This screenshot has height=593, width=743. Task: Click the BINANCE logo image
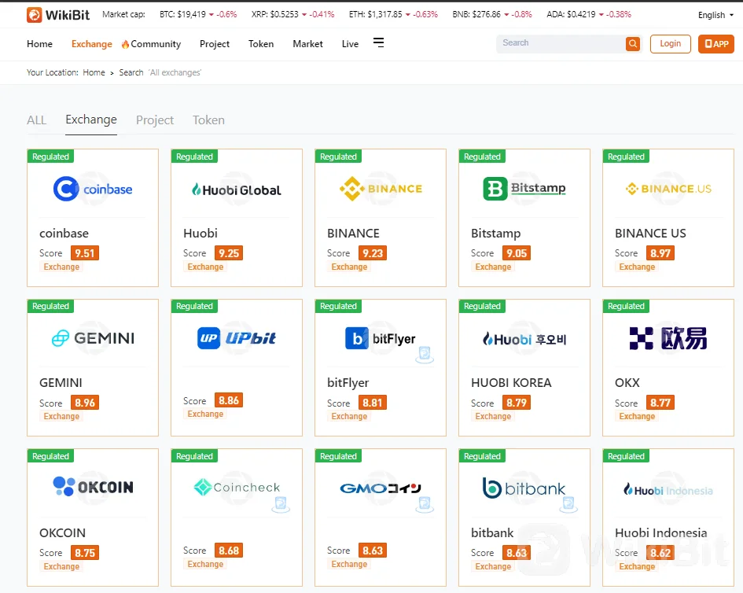tap(381, 189)
